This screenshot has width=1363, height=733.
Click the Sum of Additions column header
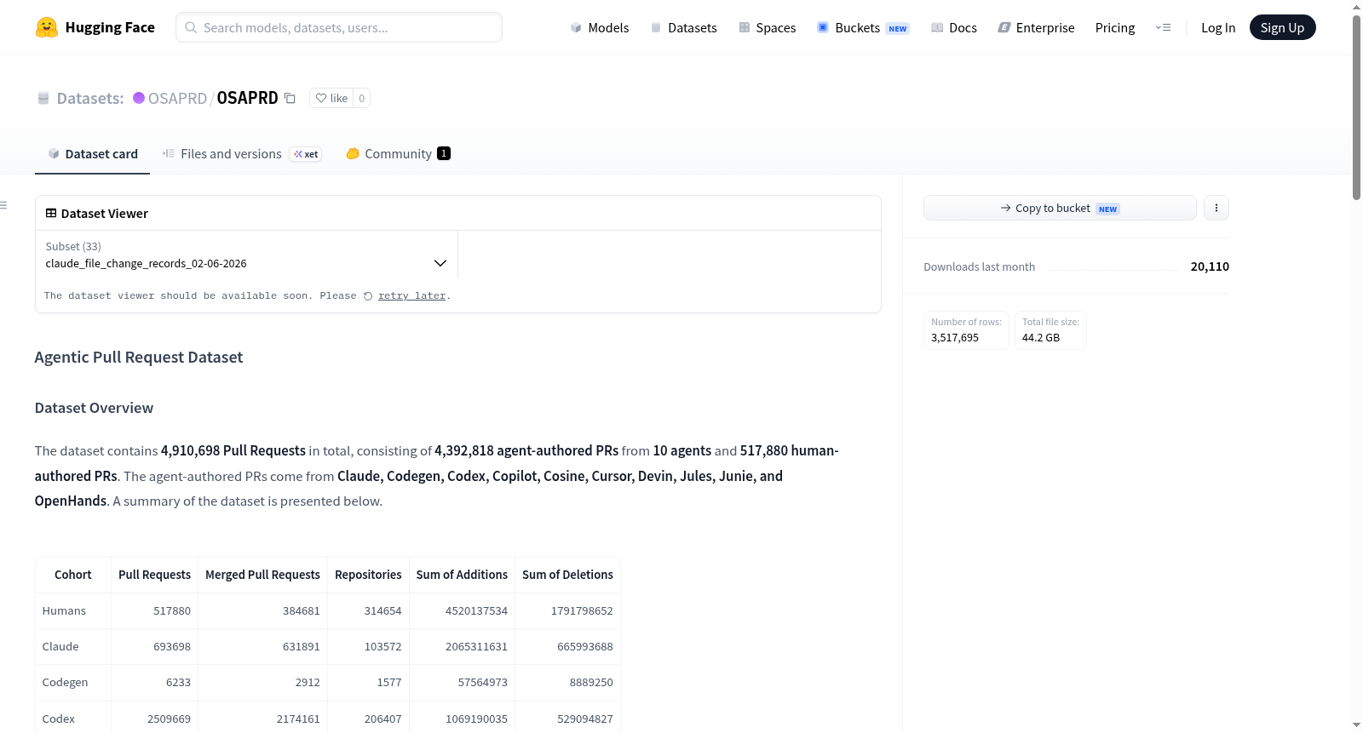(x=462, y=575)
